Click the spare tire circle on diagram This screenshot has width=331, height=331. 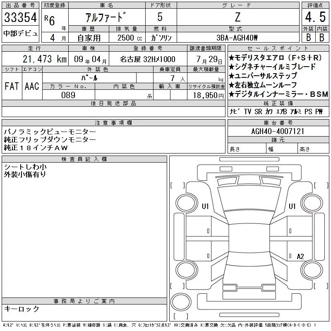point(181,302)
